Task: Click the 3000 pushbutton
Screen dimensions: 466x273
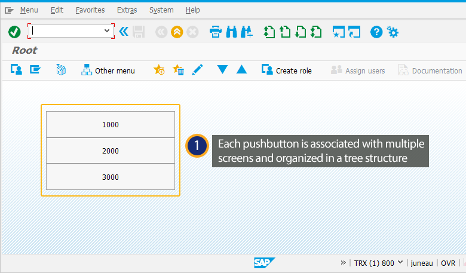Action: (111, 177)
